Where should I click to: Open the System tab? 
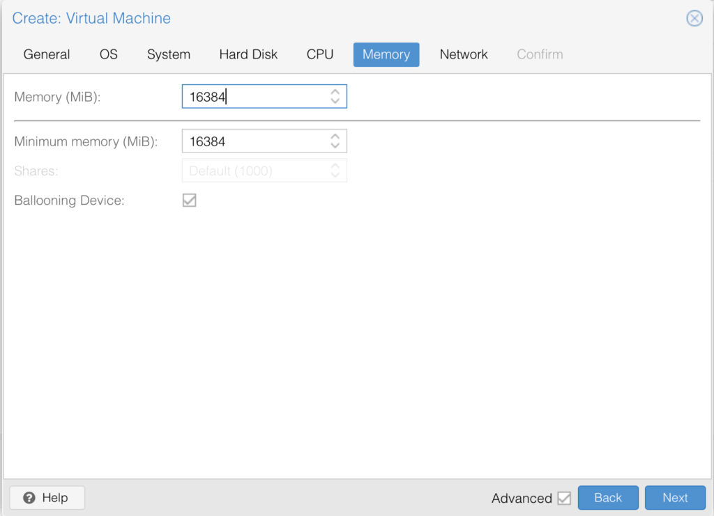pos(168,54)
